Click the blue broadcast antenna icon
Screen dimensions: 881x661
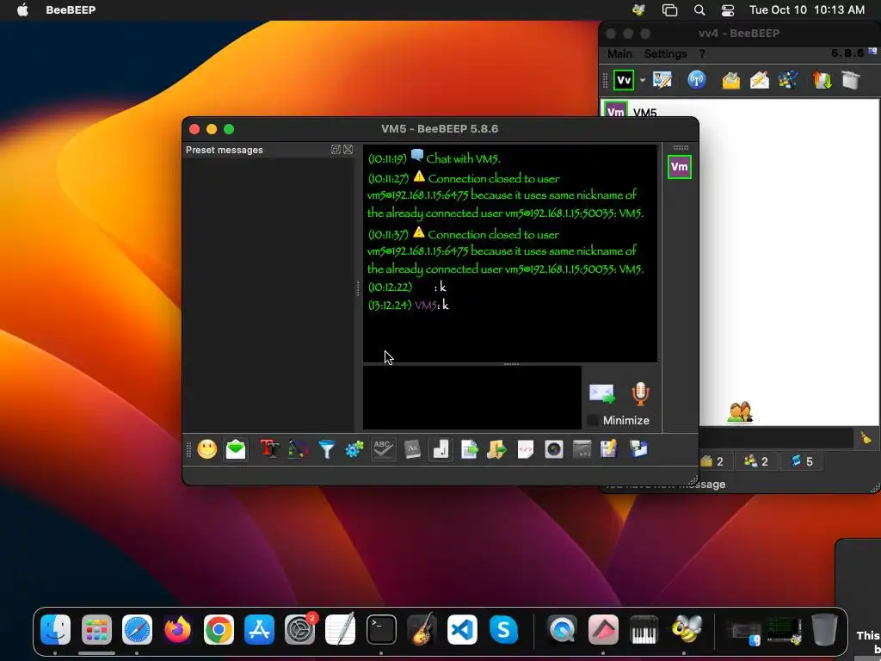click(x=697, y=80)
